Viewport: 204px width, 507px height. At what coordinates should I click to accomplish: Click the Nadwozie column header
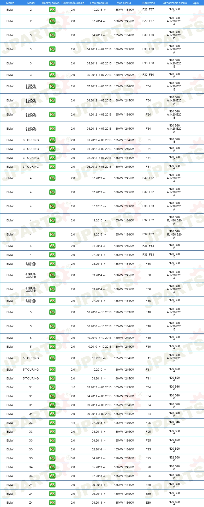(x=149, y=3)
